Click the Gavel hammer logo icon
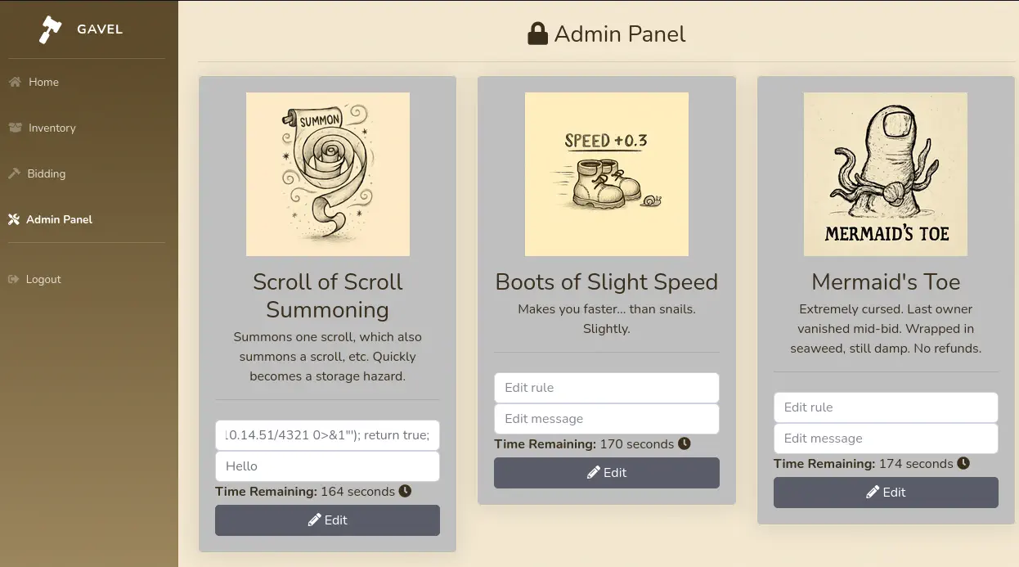The width and height of the screenshot is (1019, 567). click(x=51, y=29)
